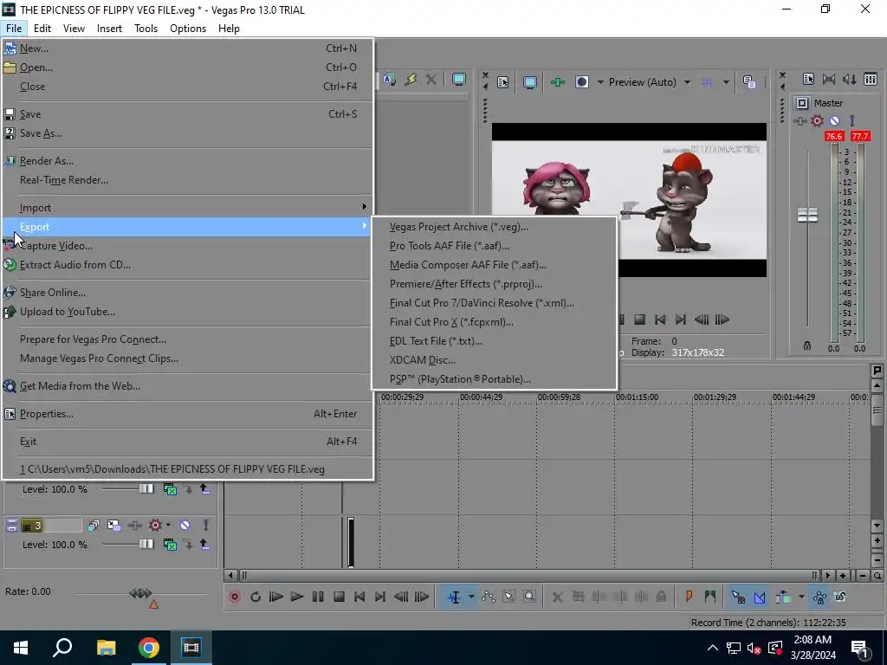The width and height of the screenshot is (887, 665).
Task: Choose Pro Tools AAF File export
Action: pyautogui.click(x=450, y=246)
